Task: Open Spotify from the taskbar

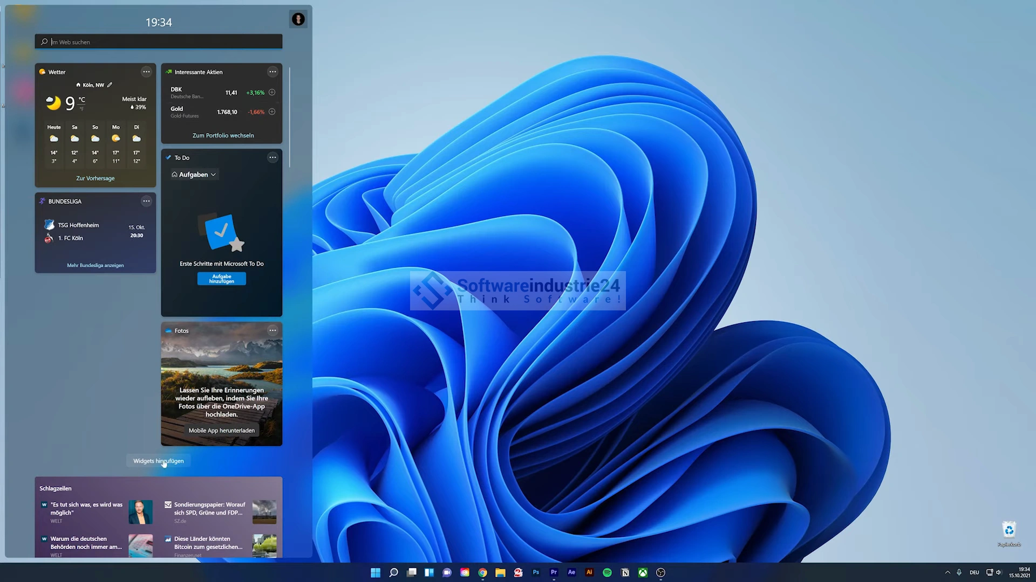Action: click(607, 572)
